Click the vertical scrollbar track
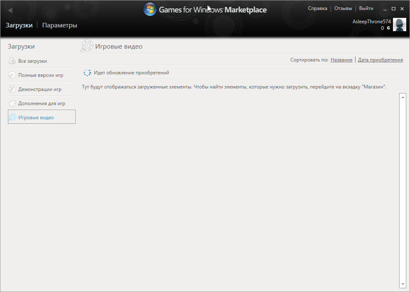Screen dimensions: 410x292 tap(403, 191)
